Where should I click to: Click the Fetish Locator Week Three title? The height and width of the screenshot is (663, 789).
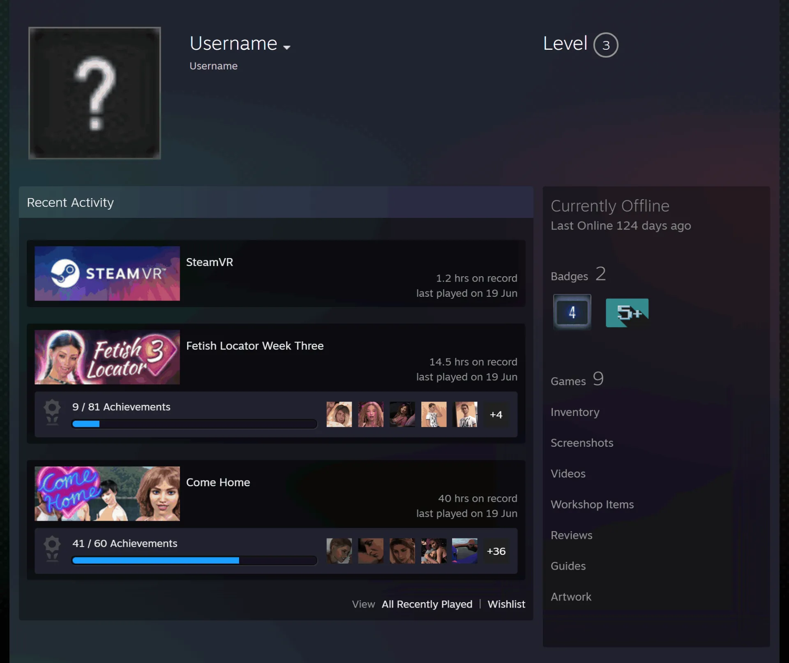tap(255, 346)
